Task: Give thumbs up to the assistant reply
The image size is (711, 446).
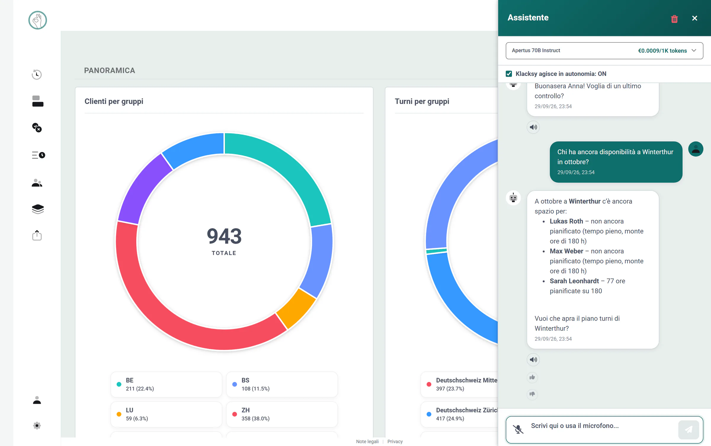Action: tap(532, 377)
